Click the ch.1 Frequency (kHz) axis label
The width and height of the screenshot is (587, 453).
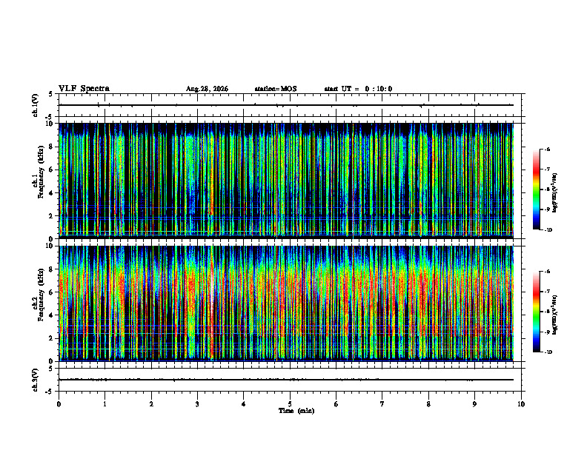click(x=38, y=181)
